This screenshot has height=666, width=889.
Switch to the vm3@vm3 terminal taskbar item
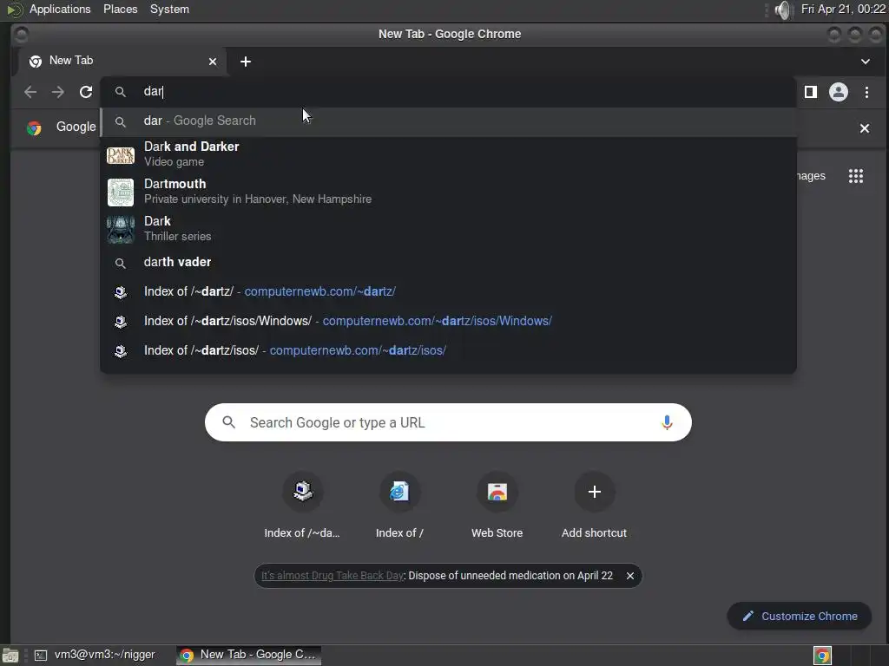pos(95,655)
